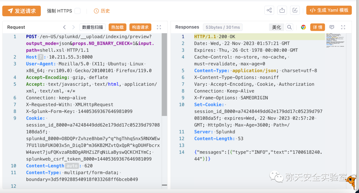Click the JSON messages response body
Image resolution: width=359 pixels, height=193 pixels.
(x=258, y=155)
